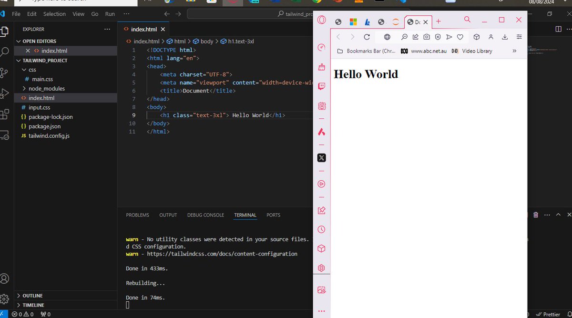This screenshot has width=572, height=318.
Task: Maximize terminal panel with the up chevron
Action: [558, 215]
